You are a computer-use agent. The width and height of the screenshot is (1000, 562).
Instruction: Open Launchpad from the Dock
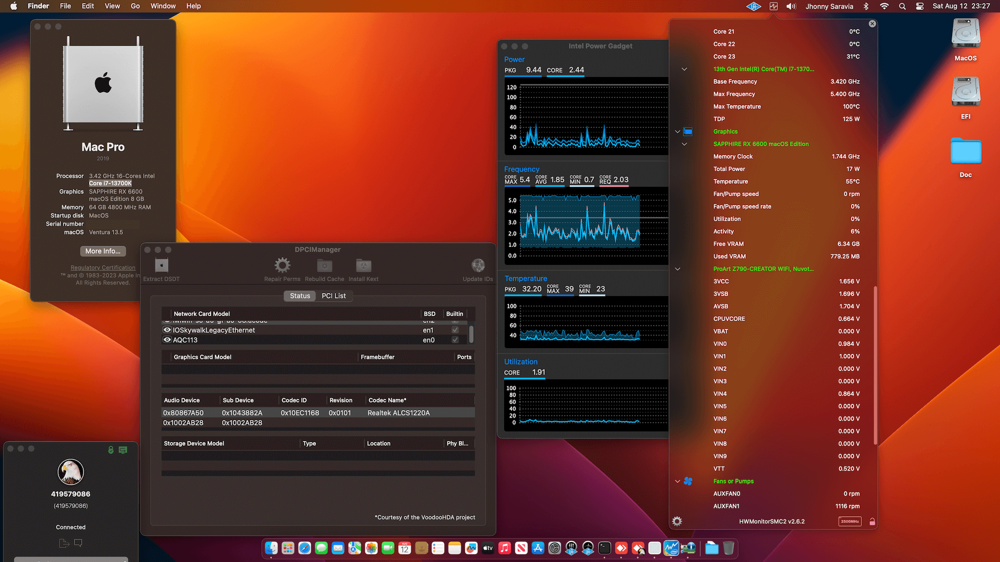click(288, 548)
